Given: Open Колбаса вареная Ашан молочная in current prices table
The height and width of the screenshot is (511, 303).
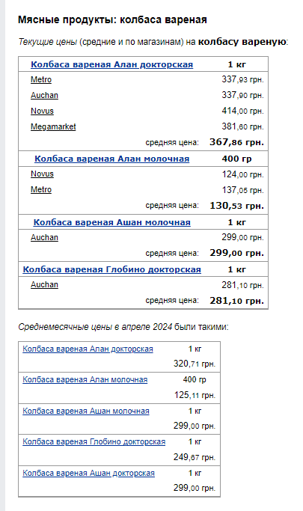Looking at the screenshot, I should [111, 222].
